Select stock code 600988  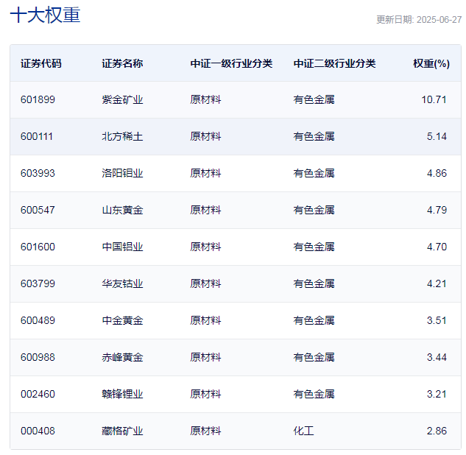coord(38,357)
